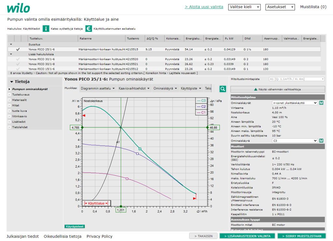The width and height of the screenshot is (333, 241).
Task: Click the green magnifier zoom icon
Action: coord(222,89)
